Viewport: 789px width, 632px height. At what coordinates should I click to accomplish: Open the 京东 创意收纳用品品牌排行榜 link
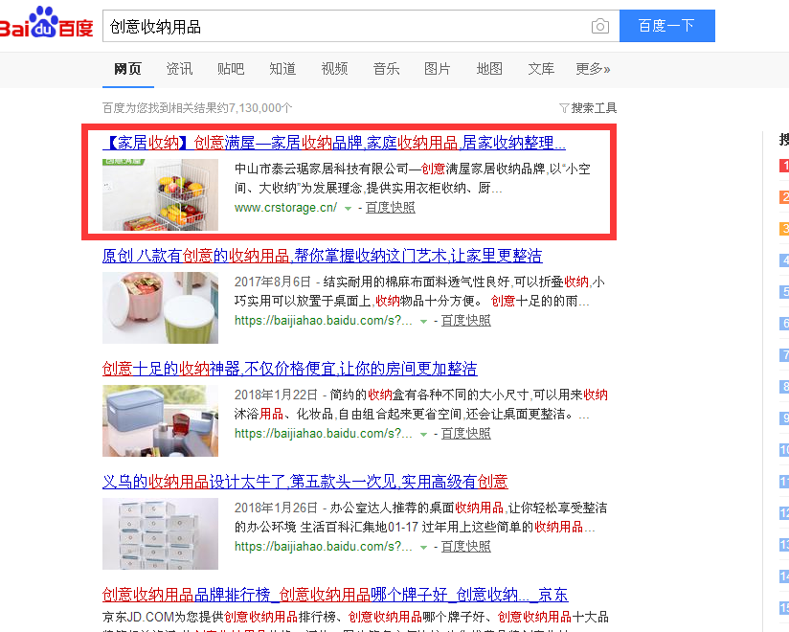click(335, 595)
